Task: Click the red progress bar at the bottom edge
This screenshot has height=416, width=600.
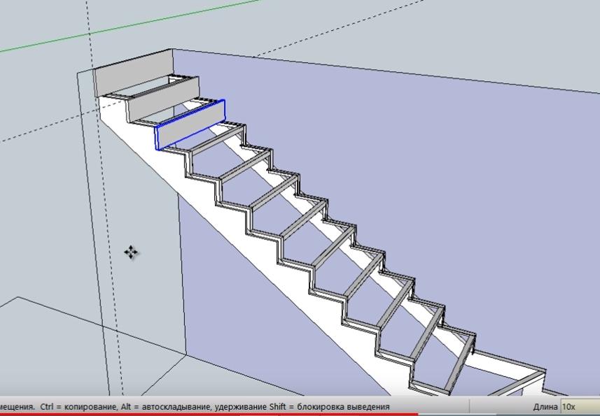Action: pyautogui.click(x=210, y=414)
